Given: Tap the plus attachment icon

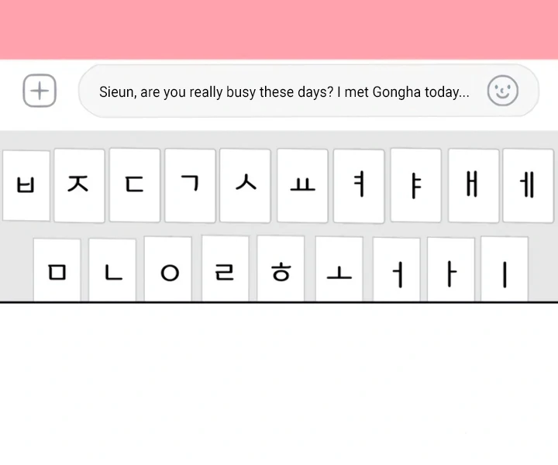Looking at the screenshot, I should point(40,91).
